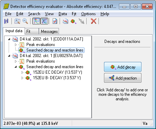Switch to the Input data tab
Image resolution: width=156 pixels, height=129 pixels.
click(x=14, y=31)
